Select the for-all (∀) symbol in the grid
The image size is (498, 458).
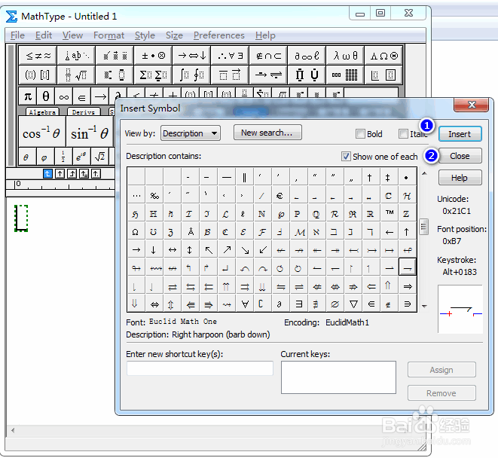[x=245, y=304]
